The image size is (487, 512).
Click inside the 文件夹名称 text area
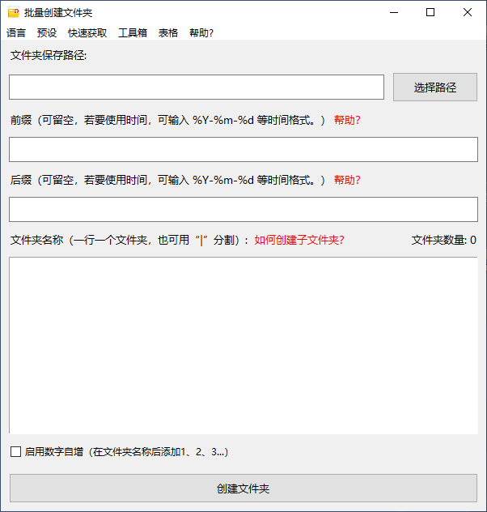click(x=243, y=344)
